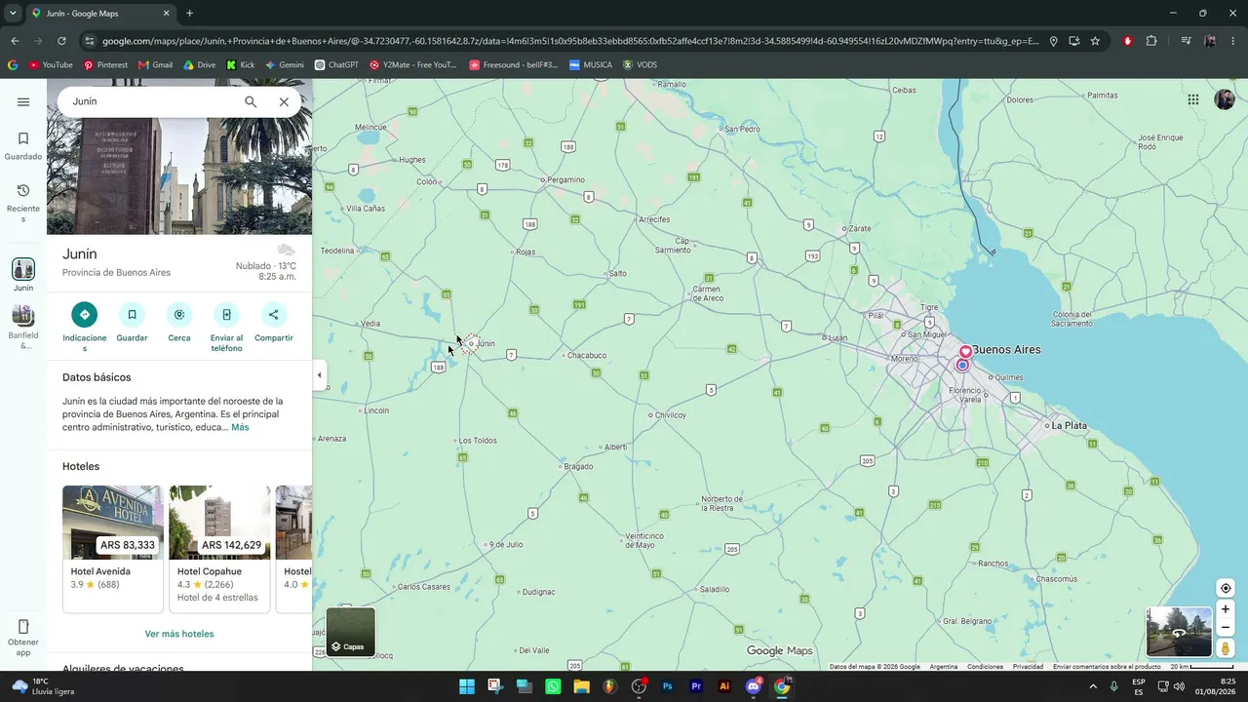The height and width of the screenshot is (702, 1248).
Task: Click Ver más hoteles link
Action: (179, 634)
